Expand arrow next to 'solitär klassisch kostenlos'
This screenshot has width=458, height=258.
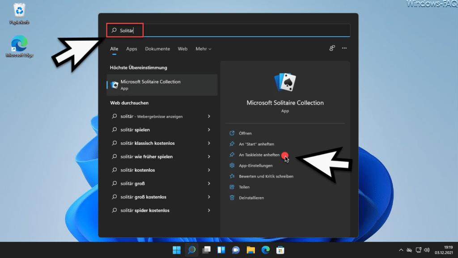coord(209,143)
